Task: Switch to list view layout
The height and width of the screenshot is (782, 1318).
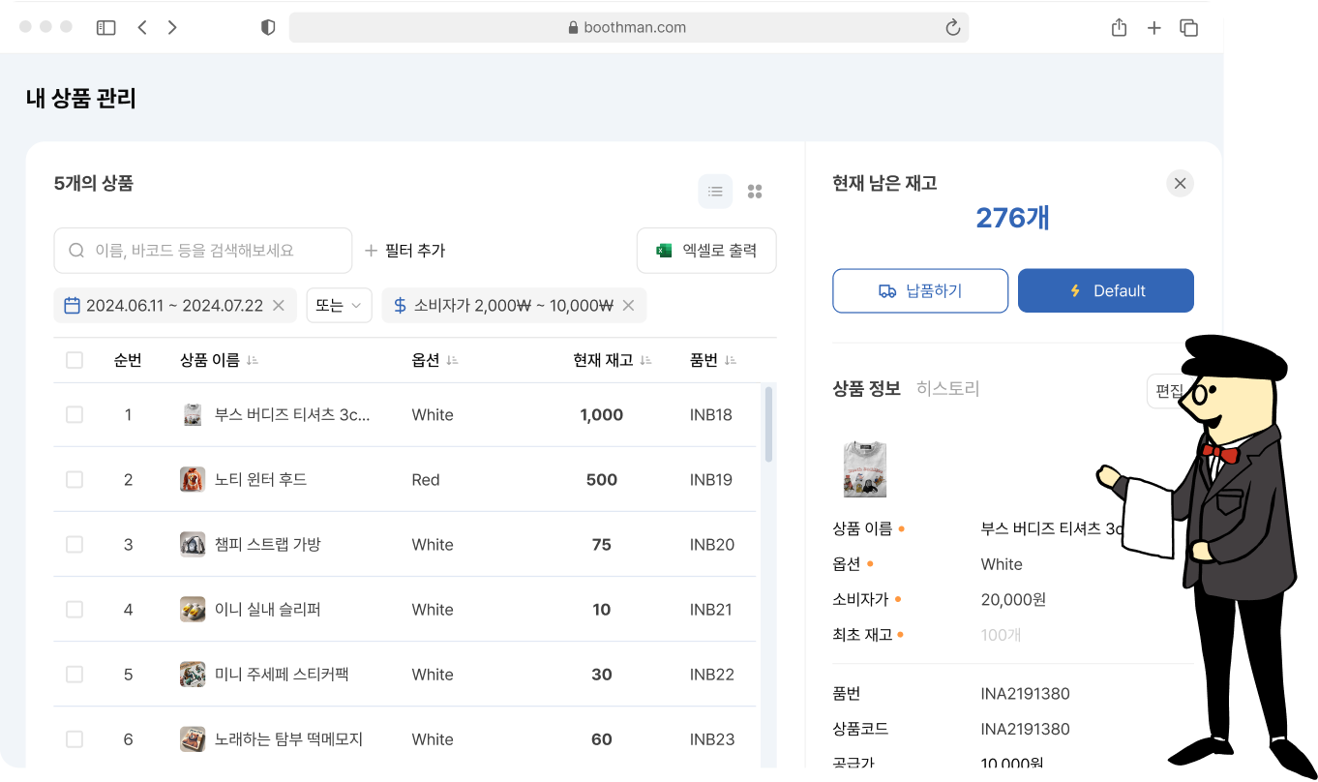Action: 715,192
